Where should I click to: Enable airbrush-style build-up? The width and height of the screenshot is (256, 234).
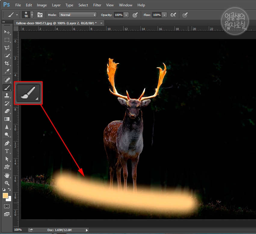pyautogui.click(x=173, y=15)
